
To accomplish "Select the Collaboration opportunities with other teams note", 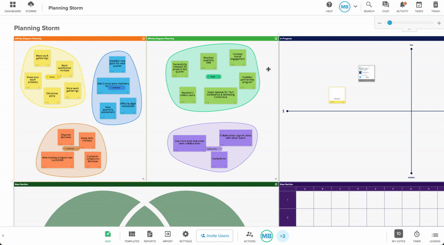I will pos(235,138).
